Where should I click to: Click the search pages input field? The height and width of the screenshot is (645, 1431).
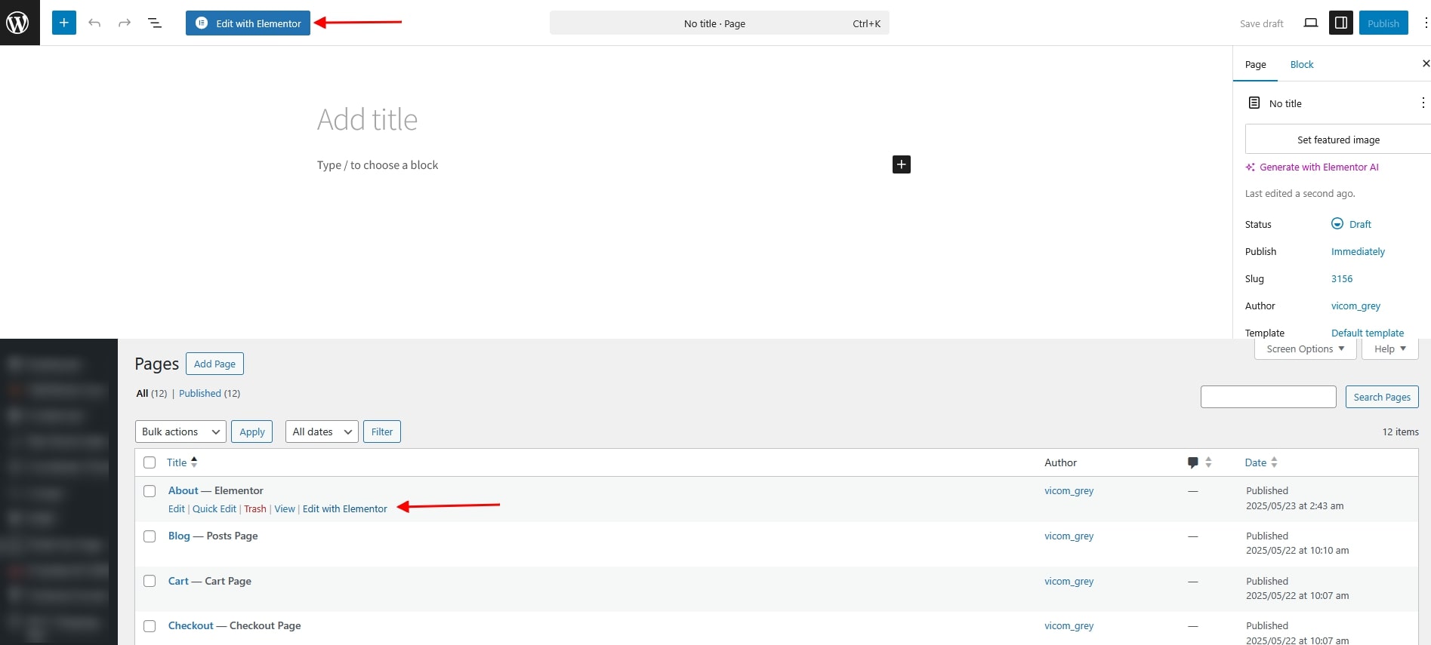(x=1268, y=397)
